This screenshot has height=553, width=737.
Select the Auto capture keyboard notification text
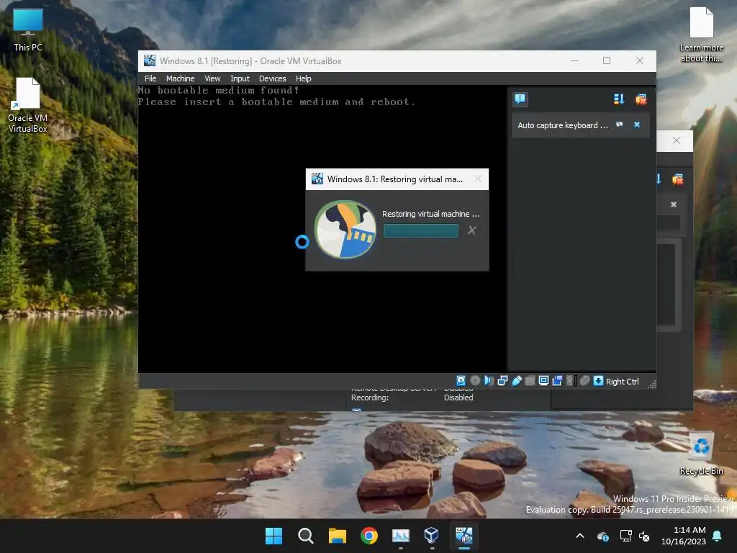coord(563,125)
